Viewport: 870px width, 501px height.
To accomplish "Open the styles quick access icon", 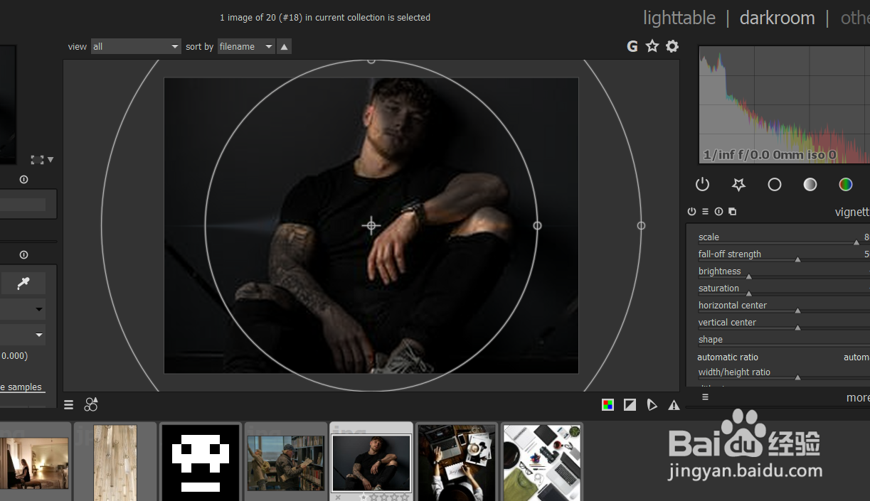I will pyautogui.click(x=91, y=404).
